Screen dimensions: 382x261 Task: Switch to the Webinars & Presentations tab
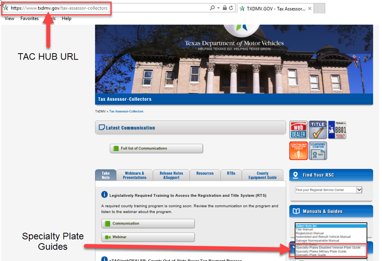(135, 175)
